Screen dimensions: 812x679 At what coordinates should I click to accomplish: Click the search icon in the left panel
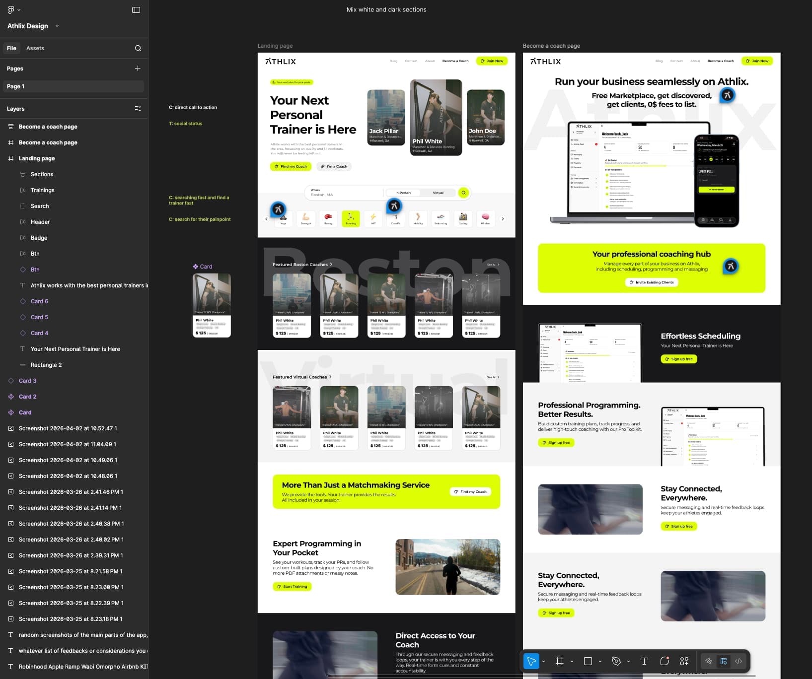tap(138, 48)
